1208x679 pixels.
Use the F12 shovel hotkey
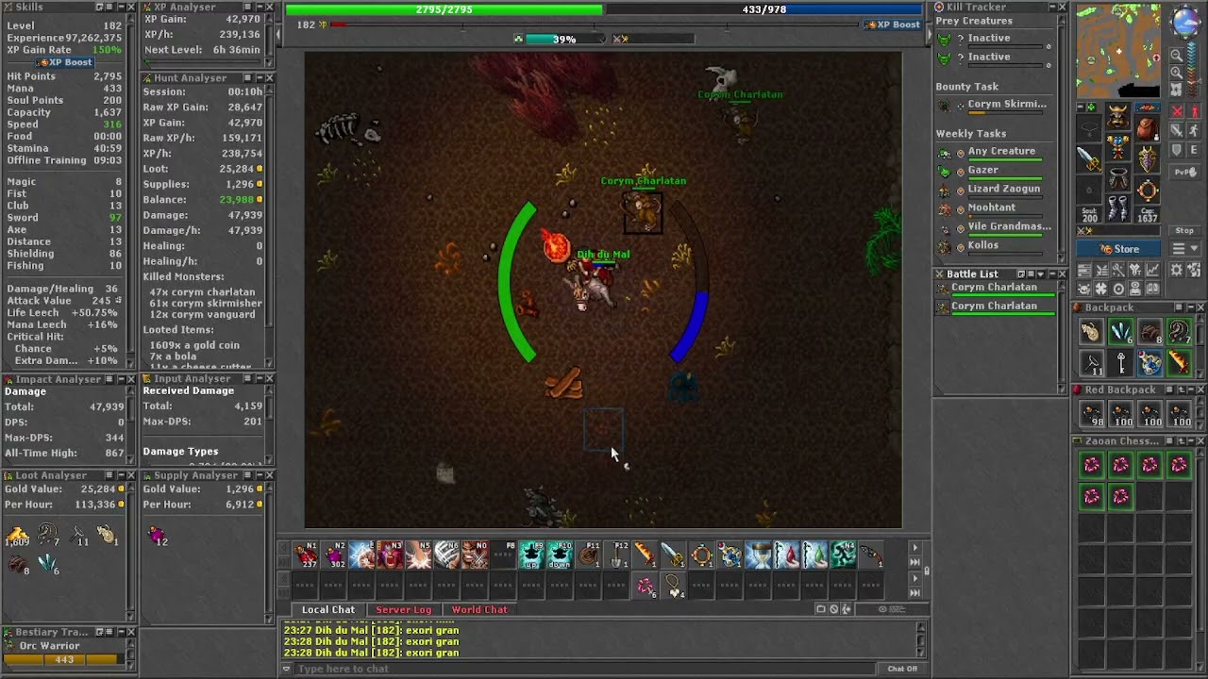click(616, 555)
